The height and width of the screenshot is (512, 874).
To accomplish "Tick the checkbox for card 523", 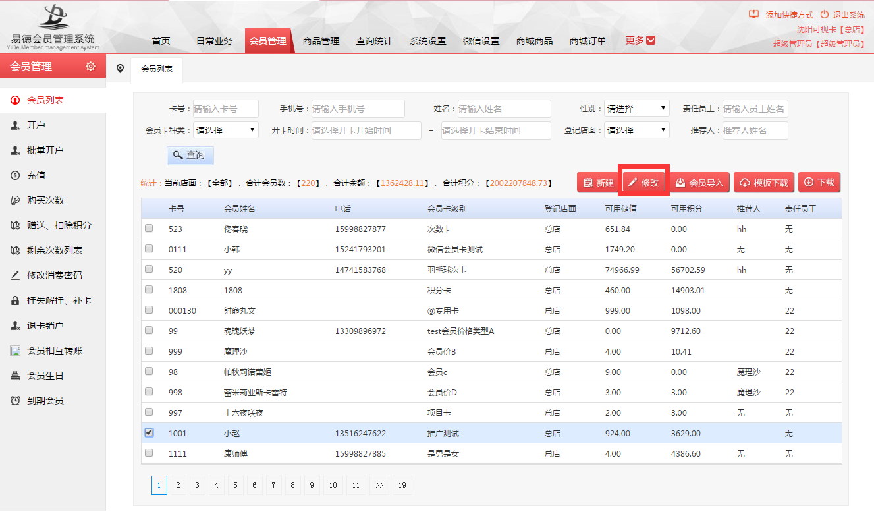I will 149,228.
